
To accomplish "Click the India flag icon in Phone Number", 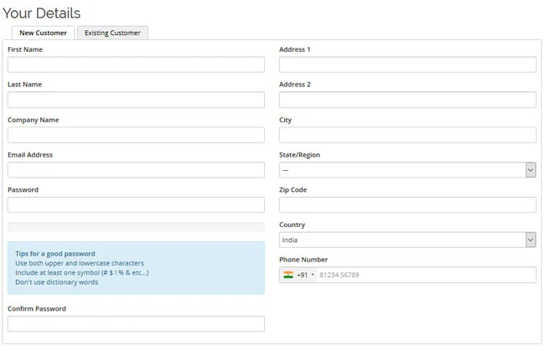I will tap(288, 275).
